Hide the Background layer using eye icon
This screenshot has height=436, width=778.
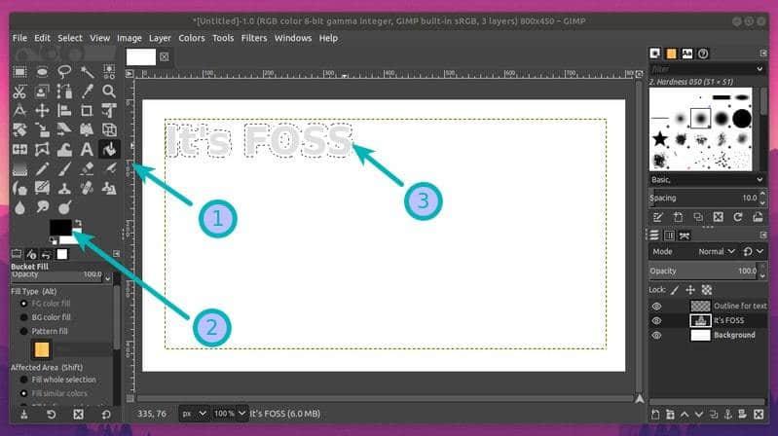(x=657, y=335)
